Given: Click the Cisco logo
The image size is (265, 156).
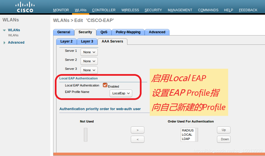Looking at the screenshot, I should pos(25,7).
